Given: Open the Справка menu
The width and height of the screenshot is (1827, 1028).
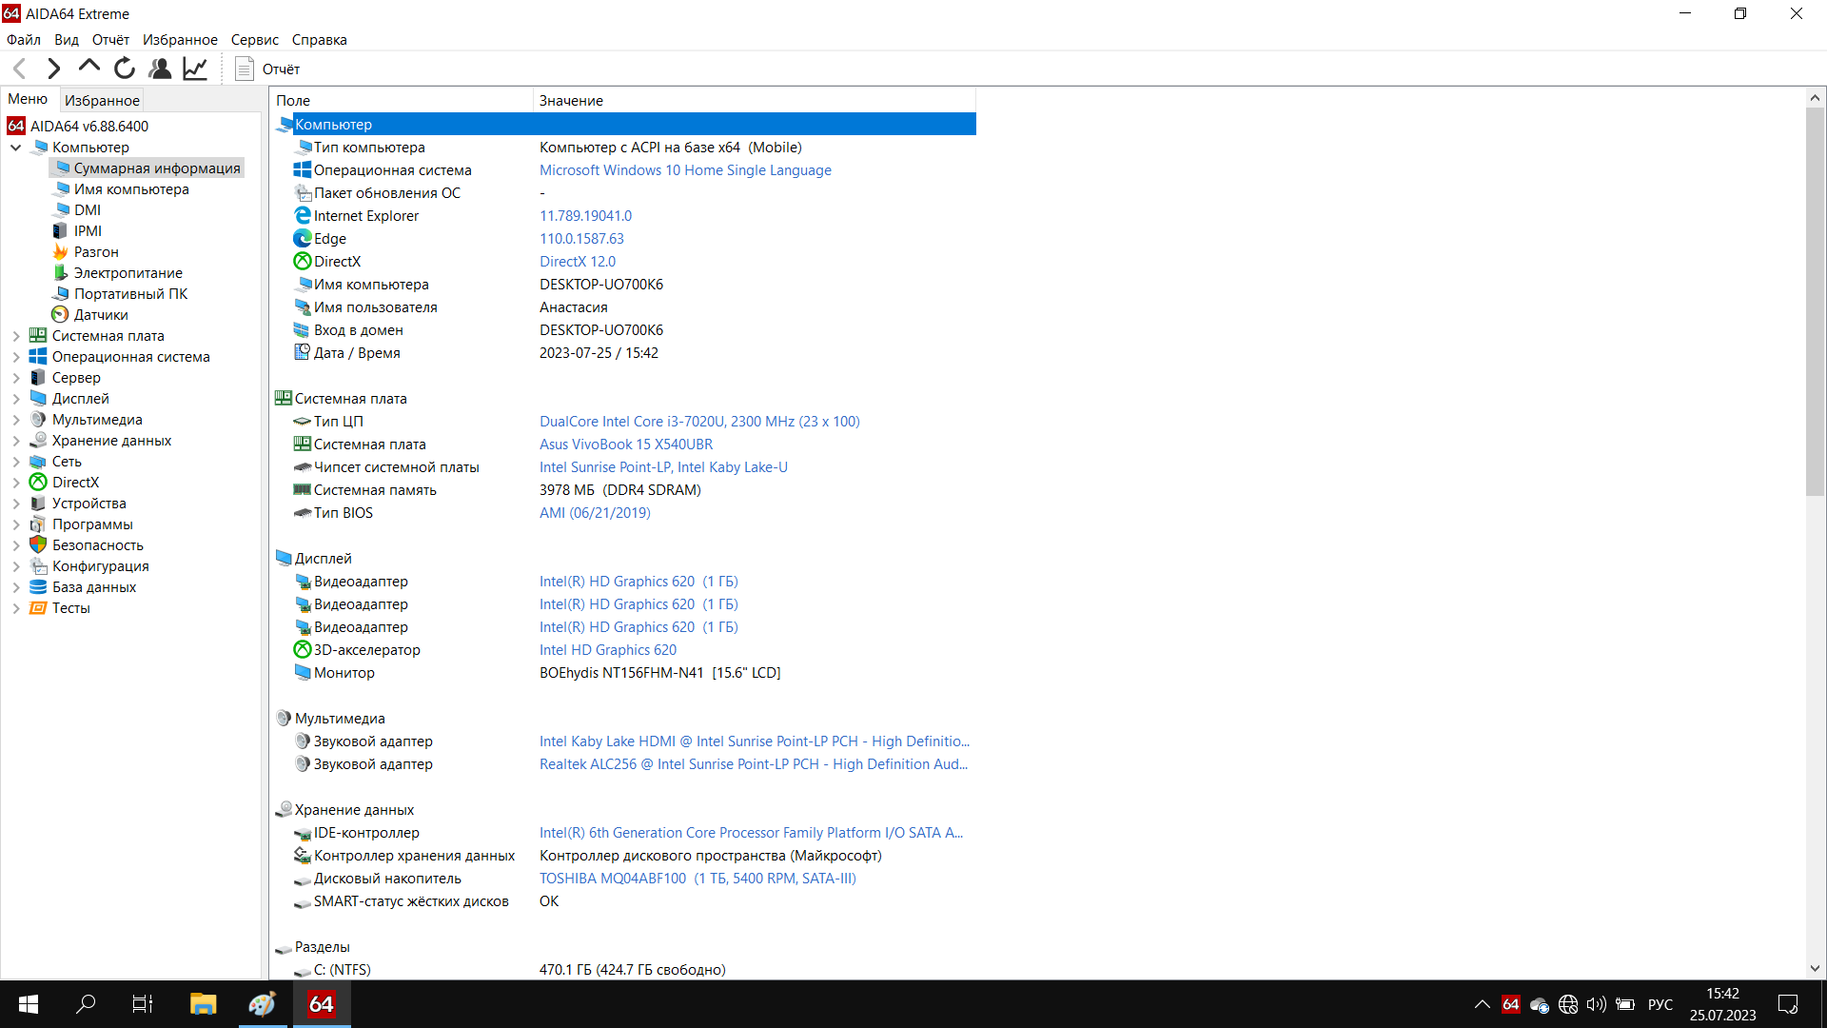Looking at the screenshot, I should point(319,40).
